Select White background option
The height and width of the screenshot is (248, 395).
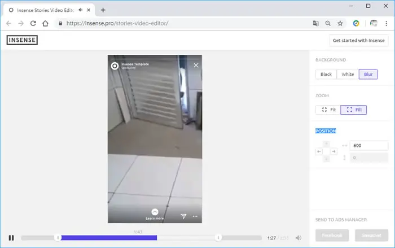click(348, 75)
